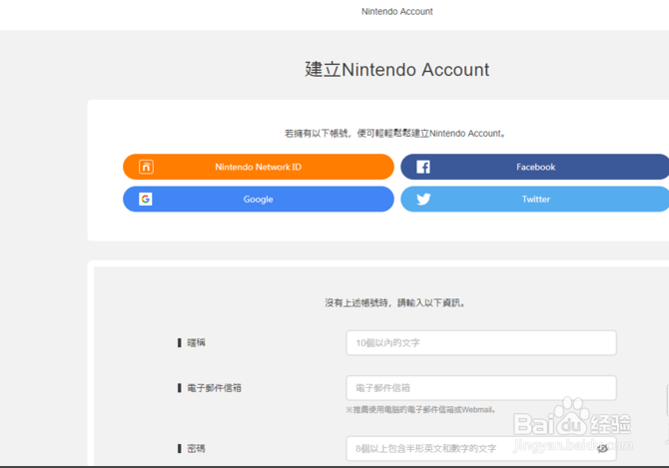Click the Webmail recommendation note below email
Image resolution: width=669 pixels, height=468 pixels.
click(420, 409)
